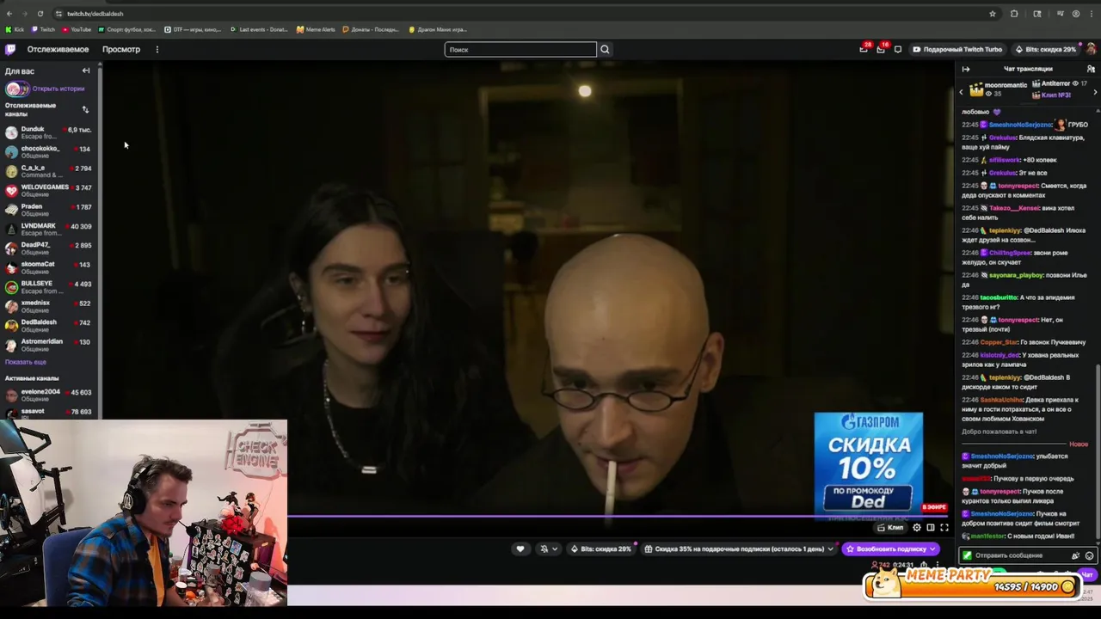1101x619 pixels.
Task: Click Antiterror gifter in chat header
Action: pos(1055,83)
